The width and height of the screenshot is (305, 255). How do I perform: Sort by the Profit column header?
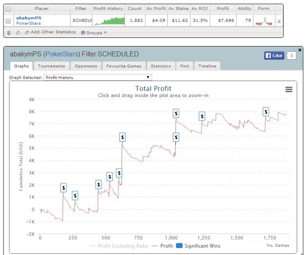click(223, 9)
